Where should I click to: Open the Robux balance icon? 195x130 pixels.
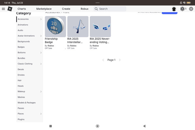click(182, 9)
